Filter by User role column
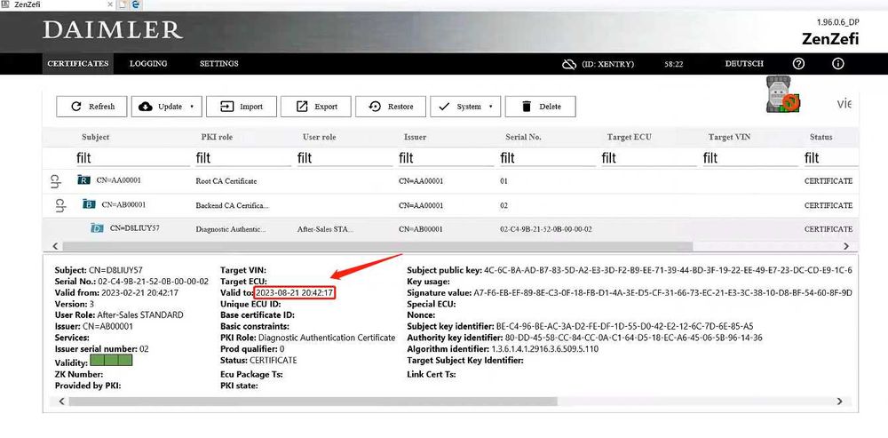The width and height of the screenshot is (888, 438). tap(345, 158)
